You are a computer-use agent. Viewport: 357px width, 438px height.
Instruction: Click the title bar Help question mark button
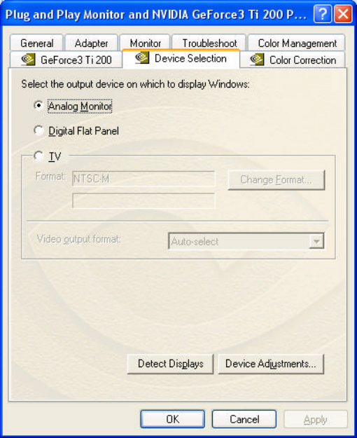click(323, 14)
